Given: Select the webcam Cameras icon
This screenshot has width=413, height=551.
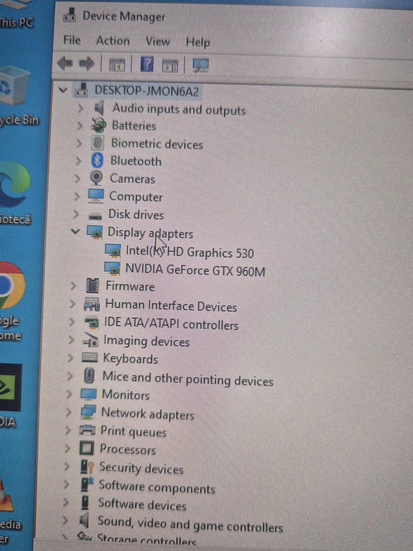Looking at the screenshot, I should click(97, 178).
